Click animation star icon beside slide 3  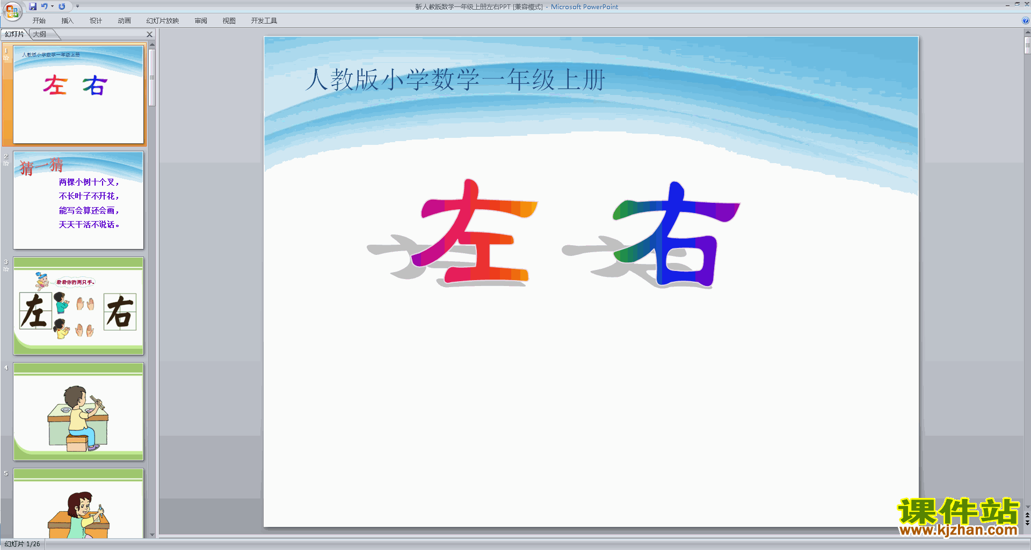pyautogui.click(x=6, y=269)
